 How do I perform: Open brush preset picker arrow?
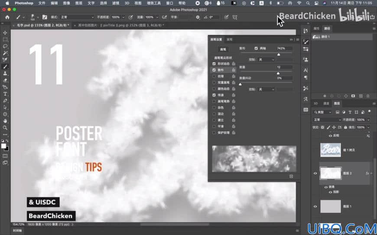point(38,17)
